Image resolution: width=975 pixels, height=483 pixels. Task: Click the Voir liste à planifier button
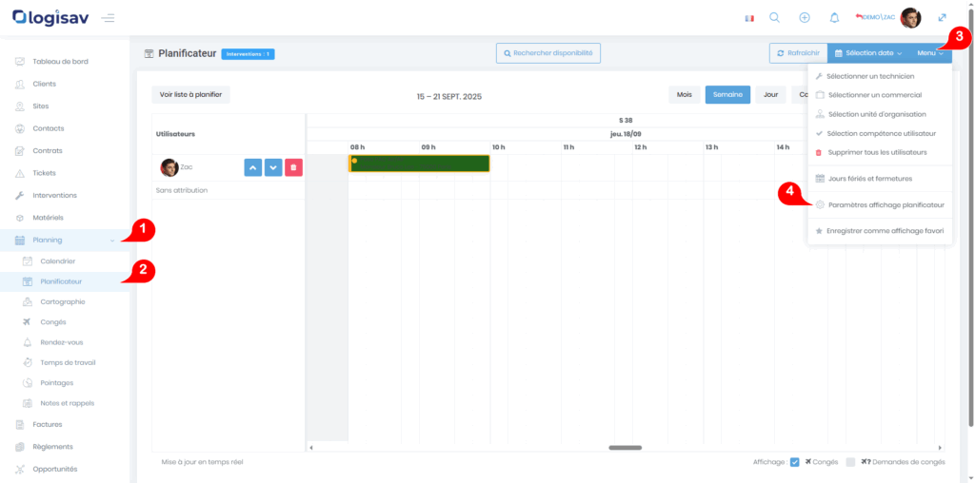point(190,94)
